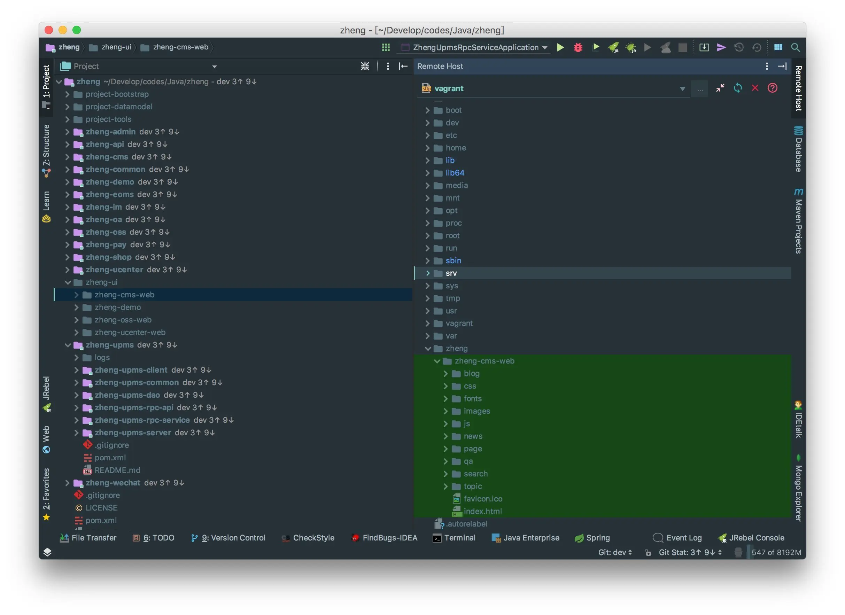This screenshot has height=615, width=845.
Task: Click the Search Everywhere magnifier icon
Action: coord(795,47)
